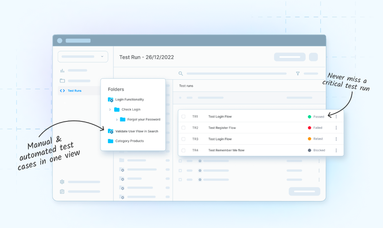Check the checkbox for TR4 Test Remember Me flow
This screenshot has height=228, width=383.
click(x=183, y=150)
